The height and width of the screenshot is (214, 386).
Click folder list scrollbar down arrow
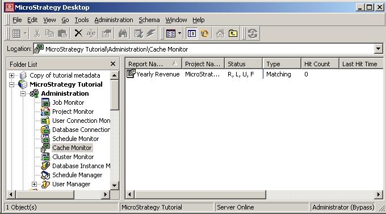[x=114, y=185]
